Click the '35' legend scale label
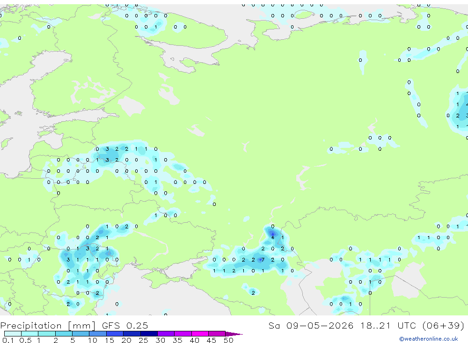 177,340
